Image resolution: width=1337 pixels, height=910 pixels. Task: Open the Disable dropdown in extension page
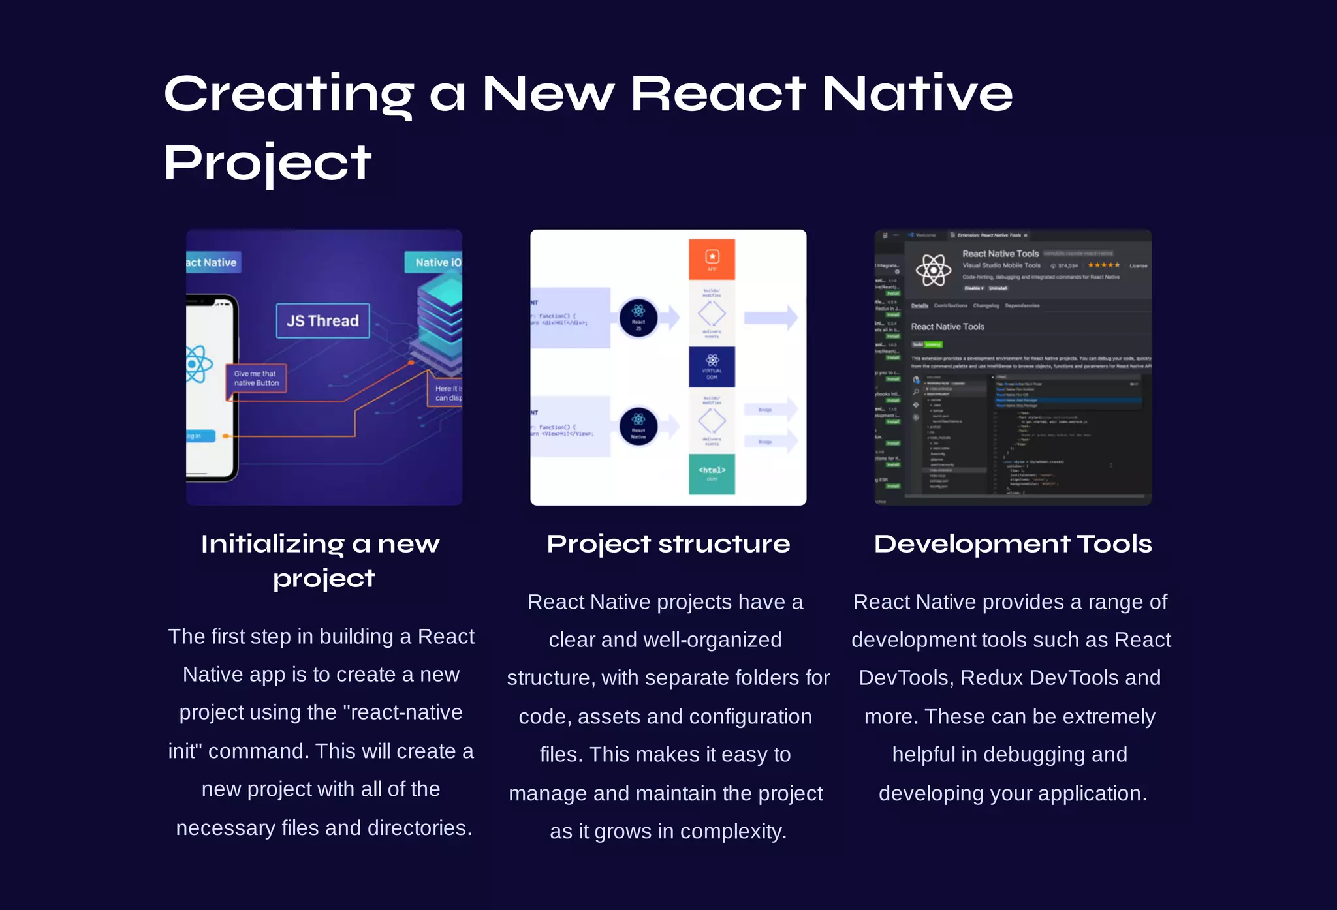coord(973,288)
